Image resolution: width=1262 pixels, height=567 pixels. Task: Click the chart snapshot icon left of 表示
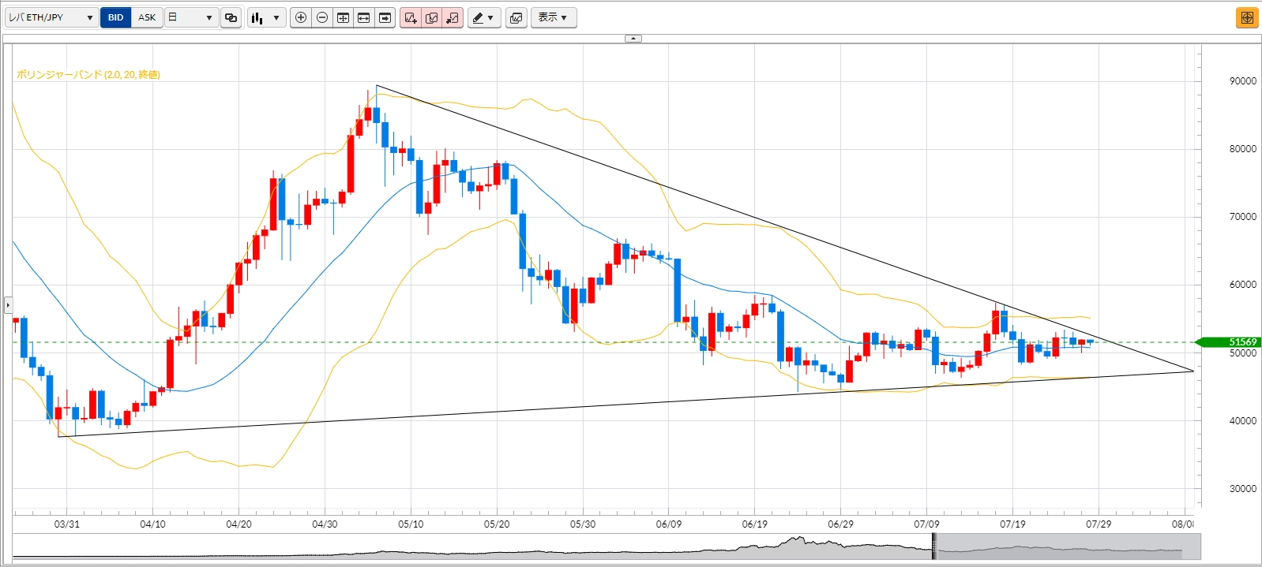tap(516, 17)
